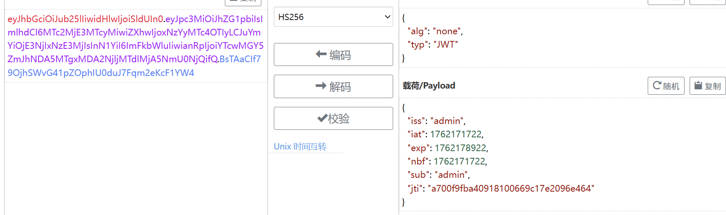Click the right arrow icon on 解码

pyautogui.click(x=321, y=86)
